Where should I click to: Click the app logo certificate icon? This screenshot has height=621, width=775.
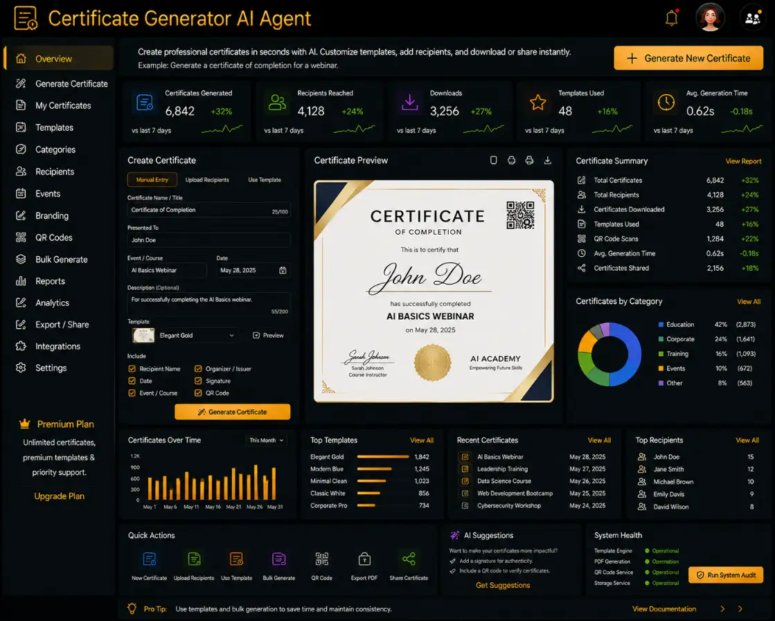(26, 18)
